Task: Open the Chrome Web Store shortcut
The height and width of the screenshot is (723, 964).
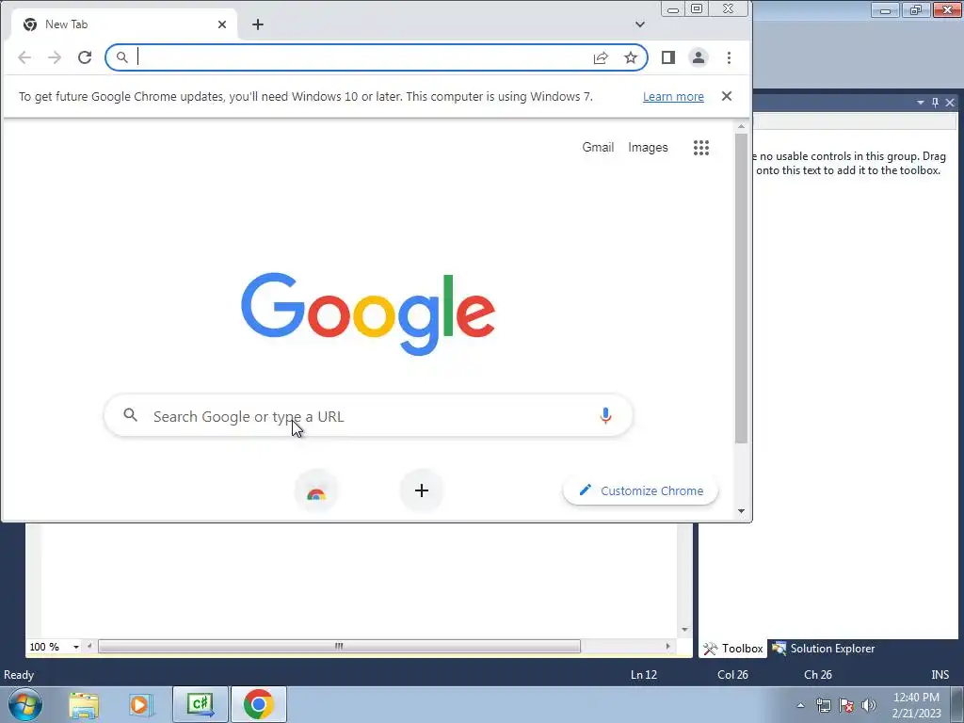Action: 316,490
